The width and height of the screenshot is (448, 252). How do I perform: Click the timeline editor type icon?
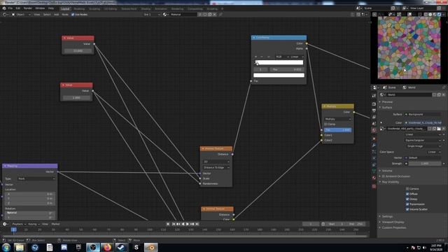[5, 224]
